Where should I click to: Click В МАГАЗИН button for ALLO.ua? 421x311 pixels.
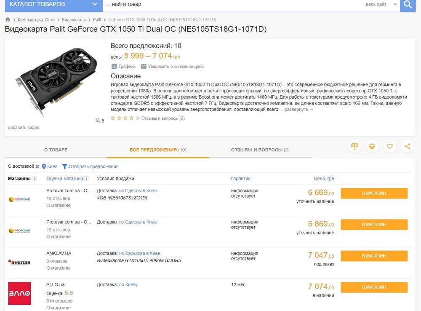tap(374, 287)
